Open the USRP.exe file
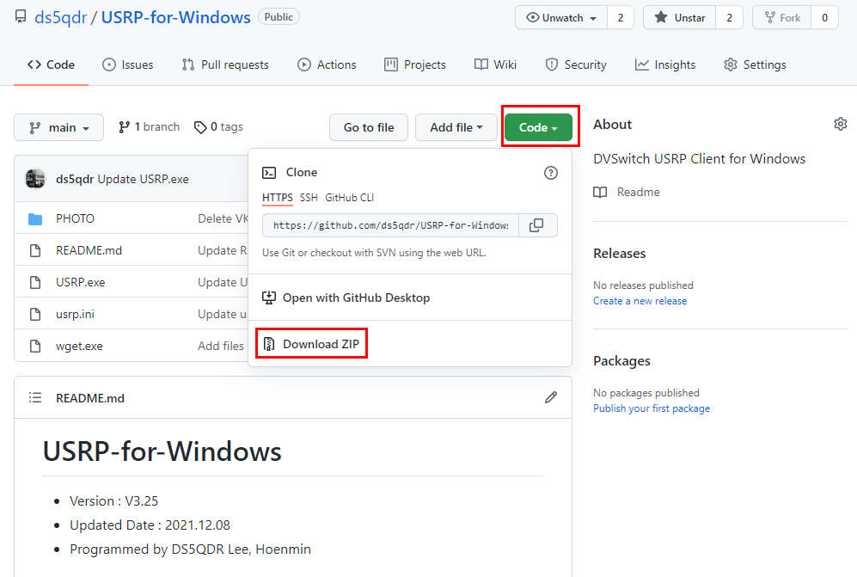 80,282
